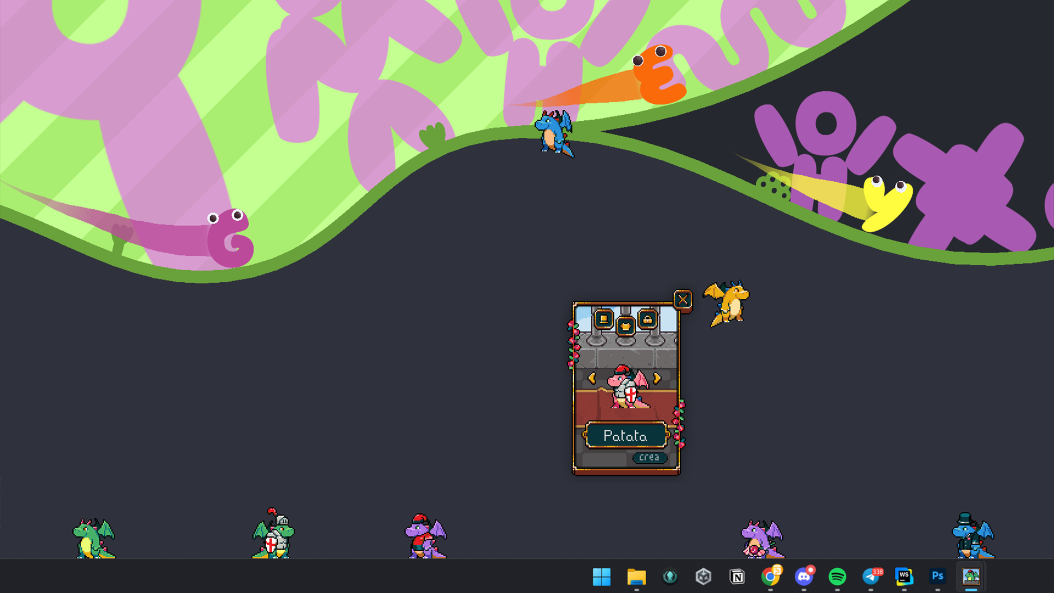Click the purple dragon wearing red cap
This screenshot has width=1054, height=593.
[425, 536]
